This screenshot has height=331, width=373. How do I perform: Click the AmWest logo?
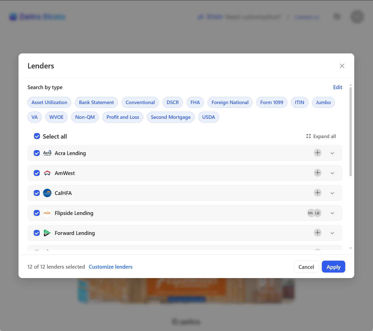click(47, 173)
